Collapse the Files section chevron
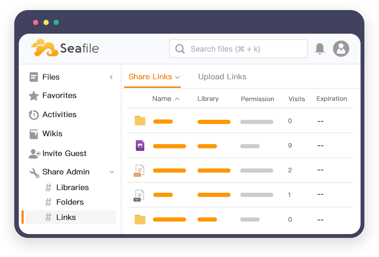 [111, 77]
